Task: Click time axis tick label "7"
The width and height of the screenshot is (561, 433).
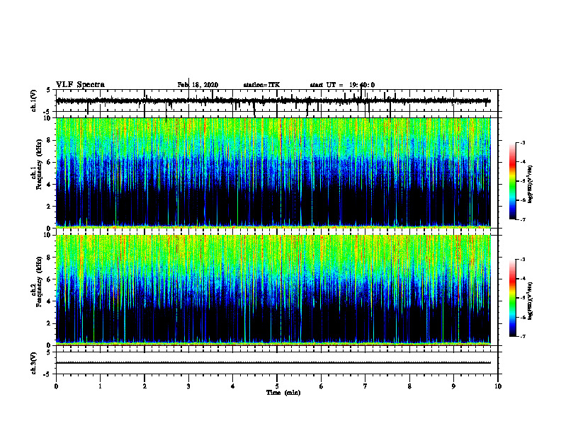Action: (365, 386)
